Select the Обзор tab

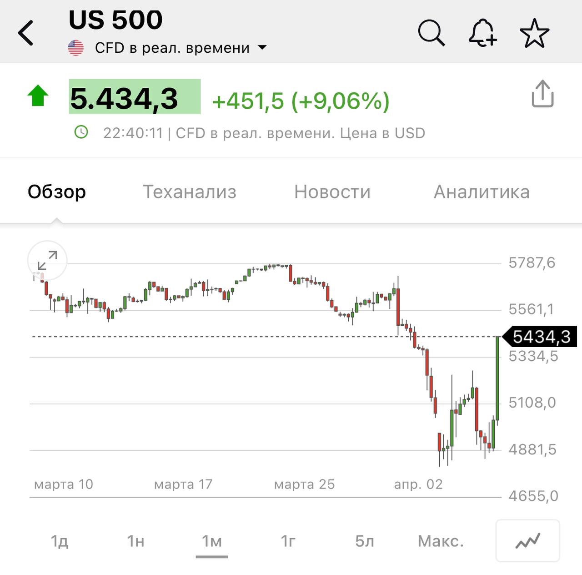[x=57, y=192]
